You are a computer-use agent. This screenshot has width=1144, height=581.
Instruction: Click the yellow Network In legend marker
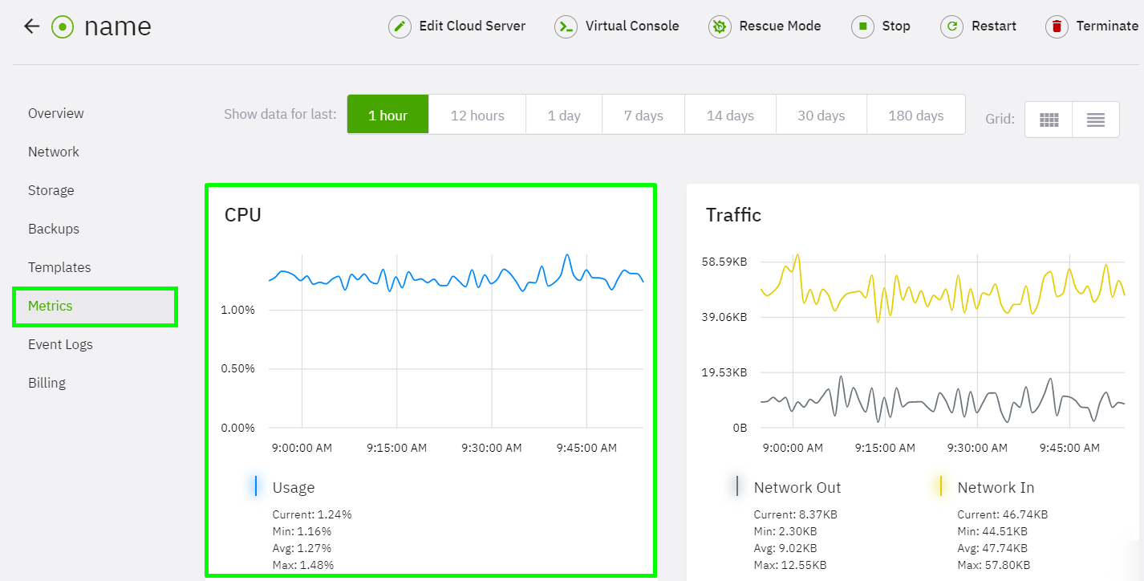941,486
